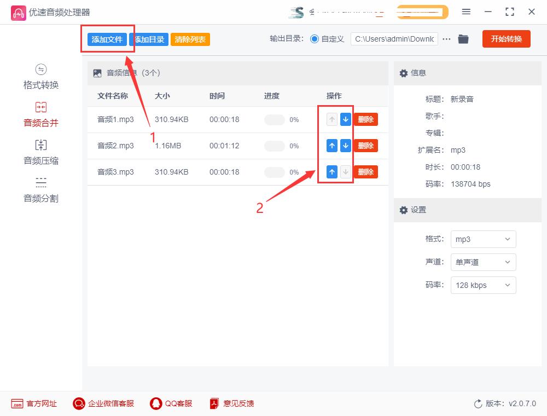
Task: Move 音频2.mp3 up in the list
Action: (332, 146)
